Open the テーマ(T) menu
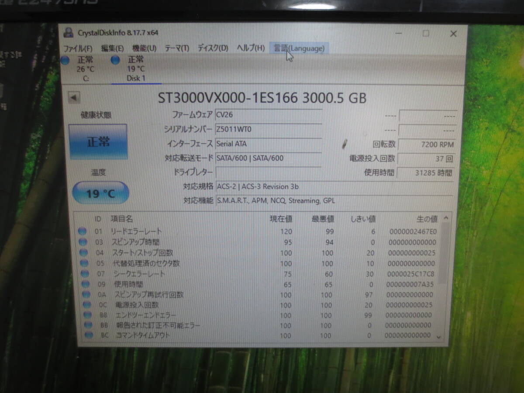The width and height of the screenshot is (524, 393). click(177, 48)
